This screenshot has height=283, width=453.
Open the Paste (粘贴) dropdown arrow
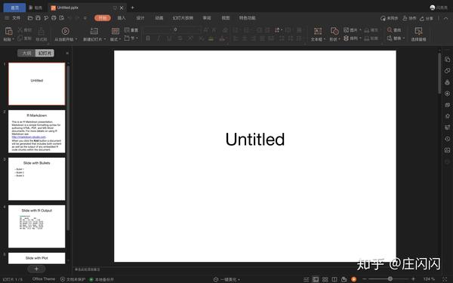(14, 39)
